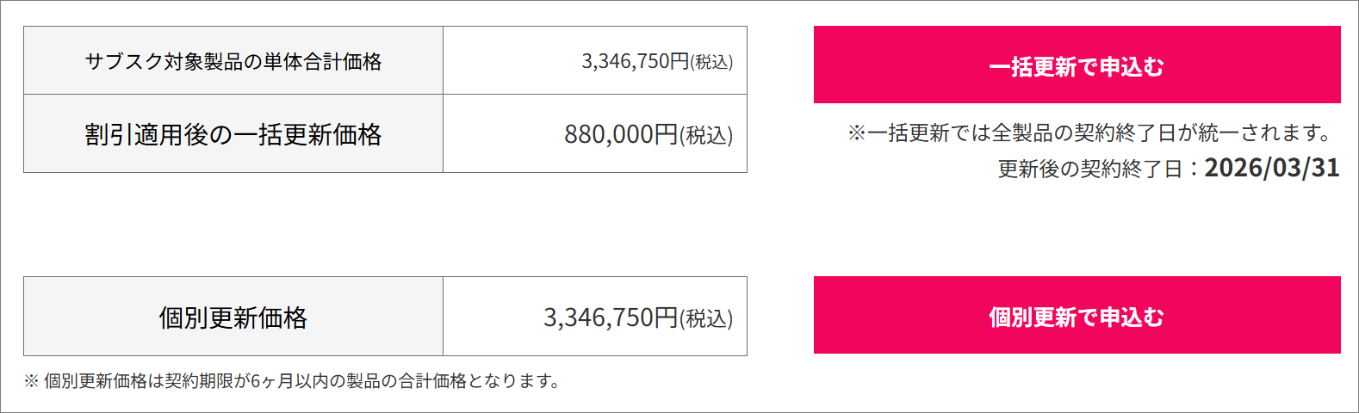Click the (税込) label in the 個別更新価格 row
The image size is (1359, 413).
[706, 318]
